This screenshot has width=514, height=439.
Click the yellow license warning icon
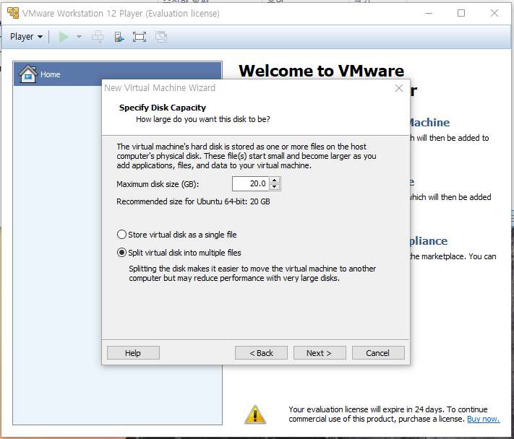(x=255, y=414)
